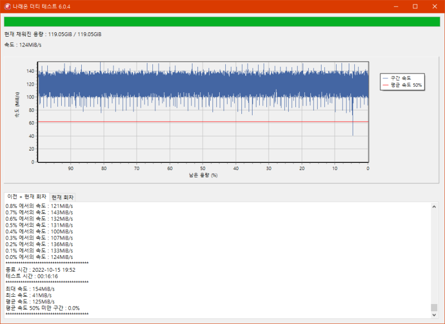Click the '0.0% 에서의 속도 : 124MiB/s' line
The width and height of the screenshot is (445, 324).
click(x=39, y=257)
